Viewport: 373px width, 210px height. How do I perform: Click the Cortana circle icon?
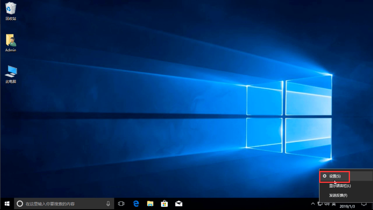coord(20,204)
